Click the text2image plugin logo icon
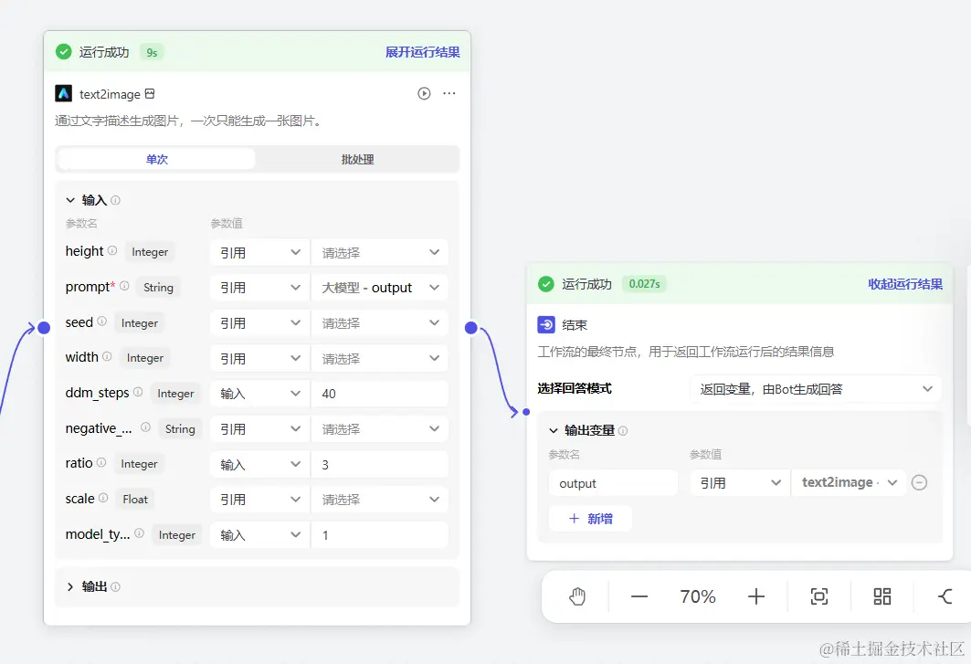Image resolution: width=971 pixels, height=664 pixels. coord(64,93)
